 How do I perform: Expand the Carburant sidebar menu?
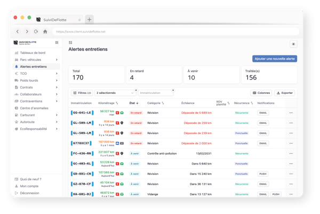(57, 115)
